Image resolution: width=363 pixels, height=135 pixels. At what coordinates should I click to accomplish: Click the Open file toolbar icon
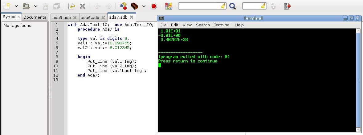coord(26,6)
